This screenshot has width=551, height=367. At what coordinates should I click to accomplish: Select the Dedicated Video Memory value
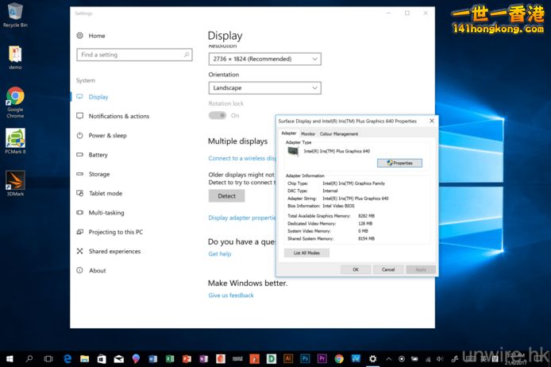(x=365, y=223)
